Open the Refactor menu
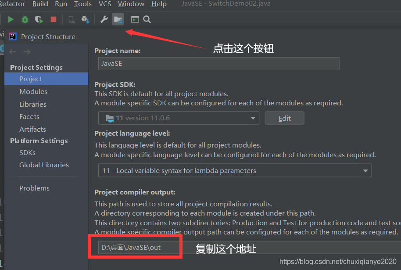The height and width of the screenshot is (270, 401). click(x=12, y=4)
